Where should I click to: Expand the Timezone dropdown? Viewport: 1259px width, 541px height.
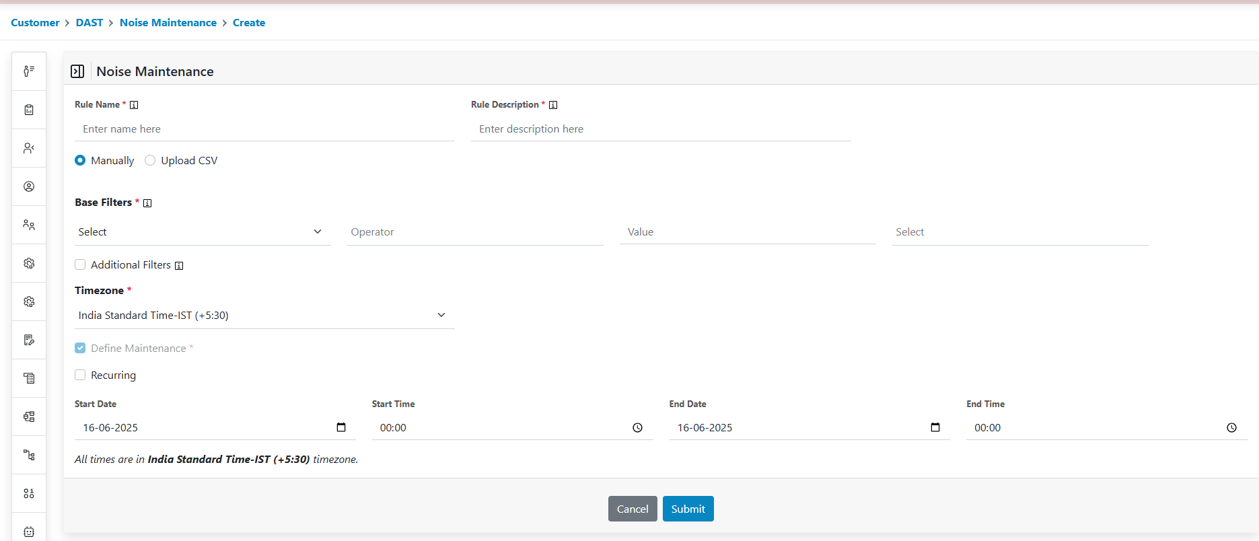point(264,315)
